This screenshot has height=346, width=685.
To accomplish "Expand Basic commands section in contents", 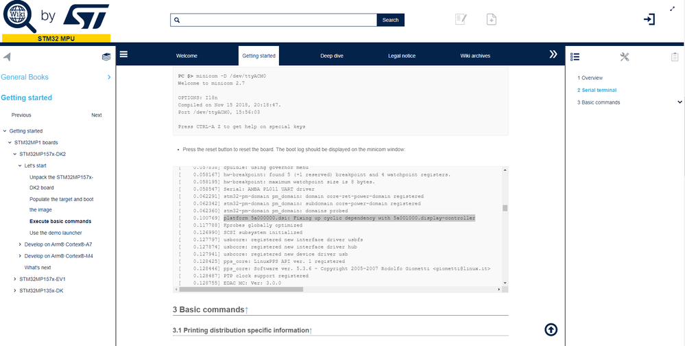I will (x=680, y=102).
